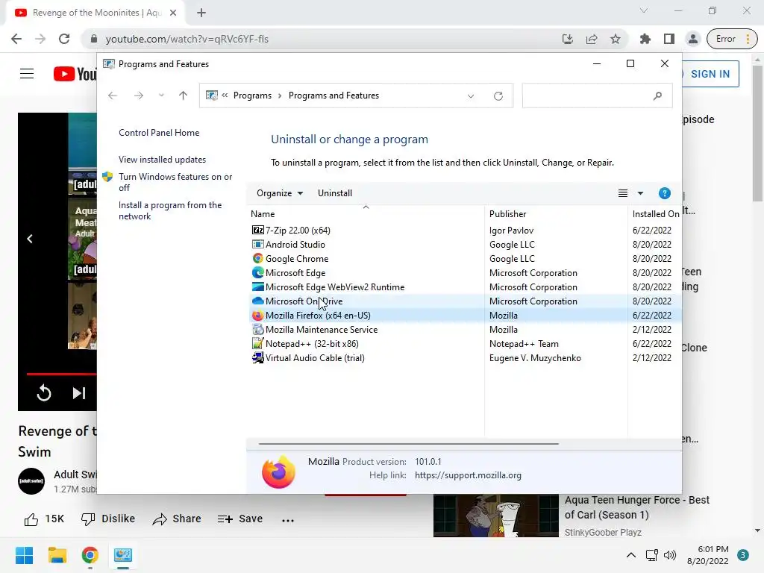The height and width of the screenshot is (573, 764).
Task: Open the YouTube hamburger guide menu
Action: [x=27, y=74]
